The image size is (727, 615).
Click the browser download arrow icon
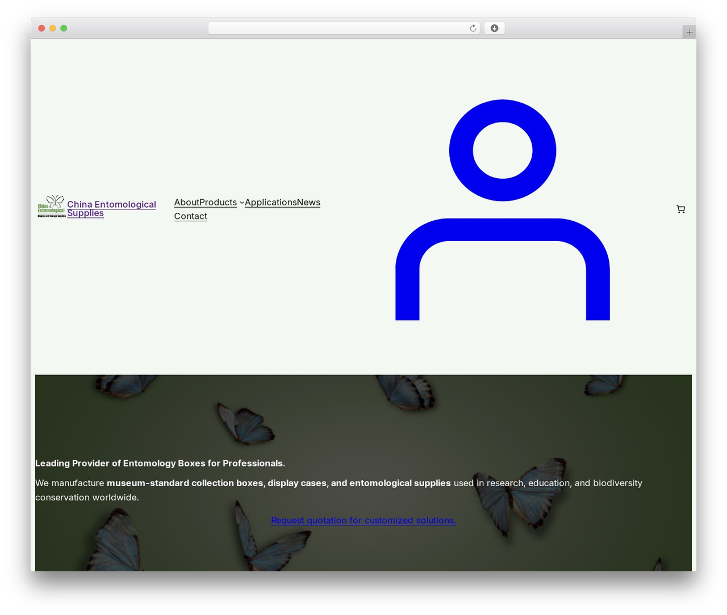[x=495, y=28]
